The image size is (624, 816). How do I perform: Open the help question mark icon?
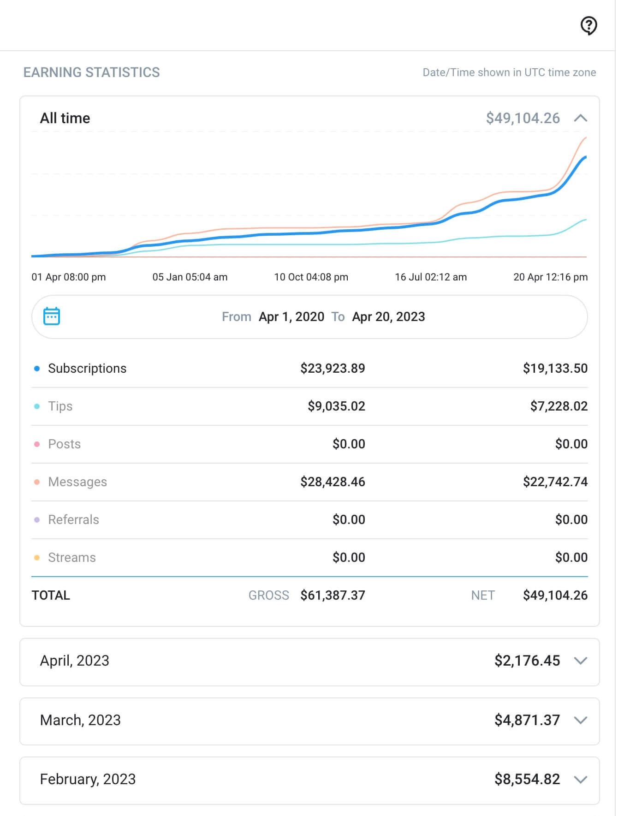(x=588, y=25)
